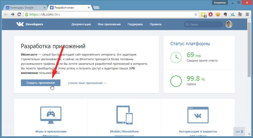The image size is (253, 138).
Task: Click the winking emoji extension icon
Action: tap(218, 15)
